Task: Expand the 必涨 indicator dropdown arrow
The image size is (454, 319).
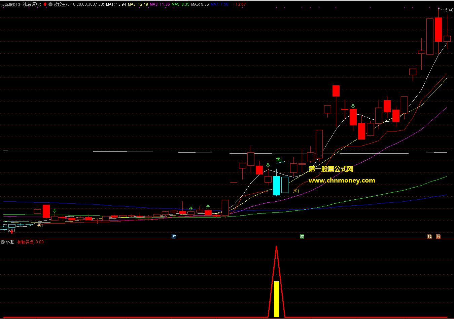Action: (x=3, y=242)
